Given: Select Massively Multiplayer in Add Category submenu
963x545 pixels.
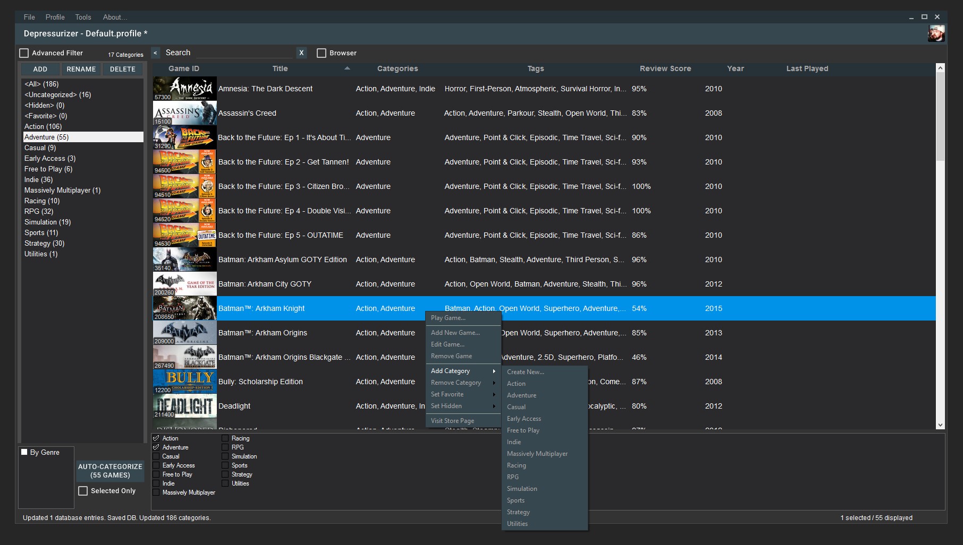Looking at the screenshot, I should tap(545, 454).
